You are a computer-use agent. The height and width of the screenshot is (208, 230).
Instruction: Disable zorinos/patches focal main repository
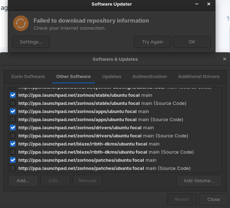[x=13, y=160]
